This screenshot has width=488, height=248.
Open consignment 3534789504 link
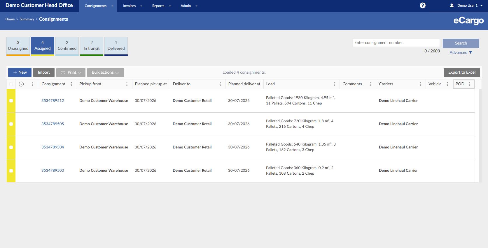point(53,147)
